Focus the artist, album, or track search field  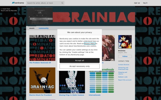(x=45, y=3)
